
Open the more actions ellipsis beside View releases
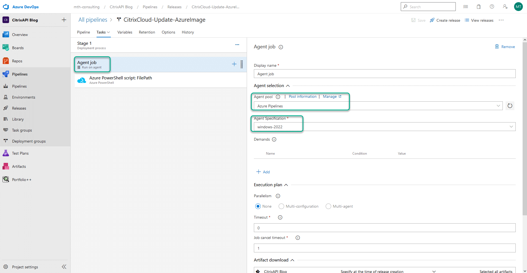(501, 20)
